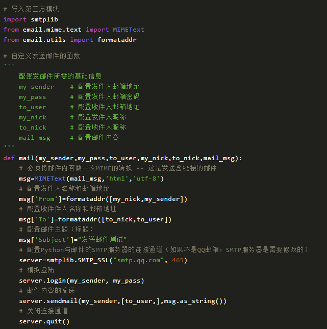Click the port number 465
Image resolution: width=327 pixels, height=329 pixels.
tap(178, 260)
